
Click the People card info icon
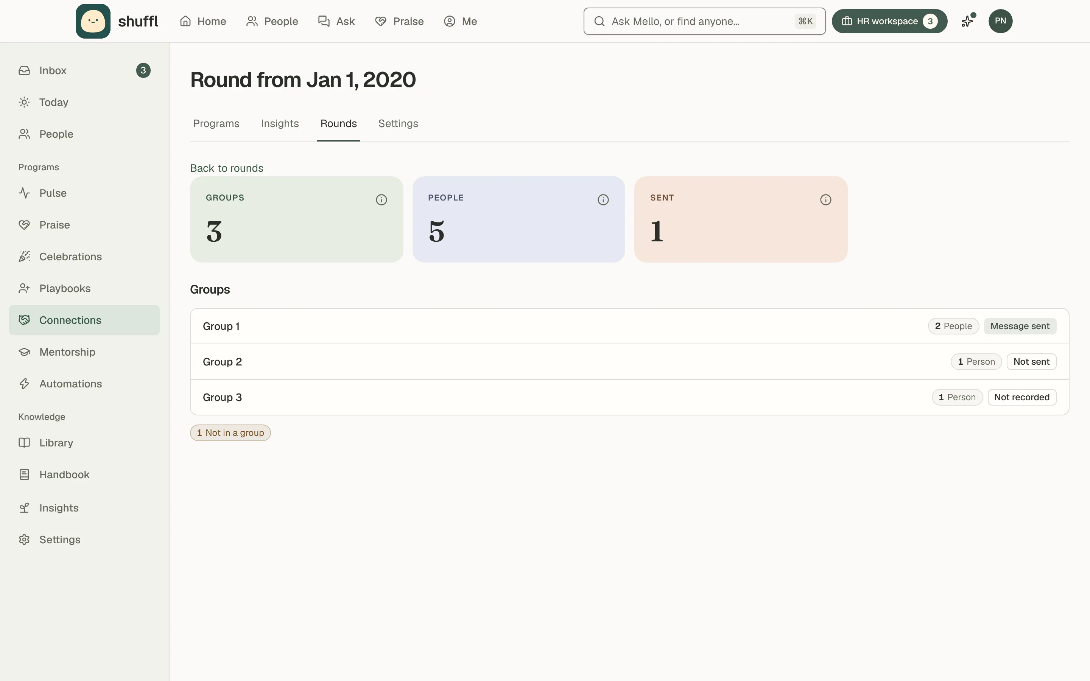(x=603, y=199)
